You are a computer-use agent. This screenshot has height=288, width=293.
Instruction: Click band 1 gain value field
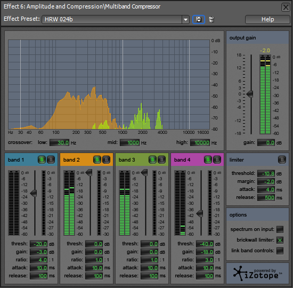click(38, 252)
